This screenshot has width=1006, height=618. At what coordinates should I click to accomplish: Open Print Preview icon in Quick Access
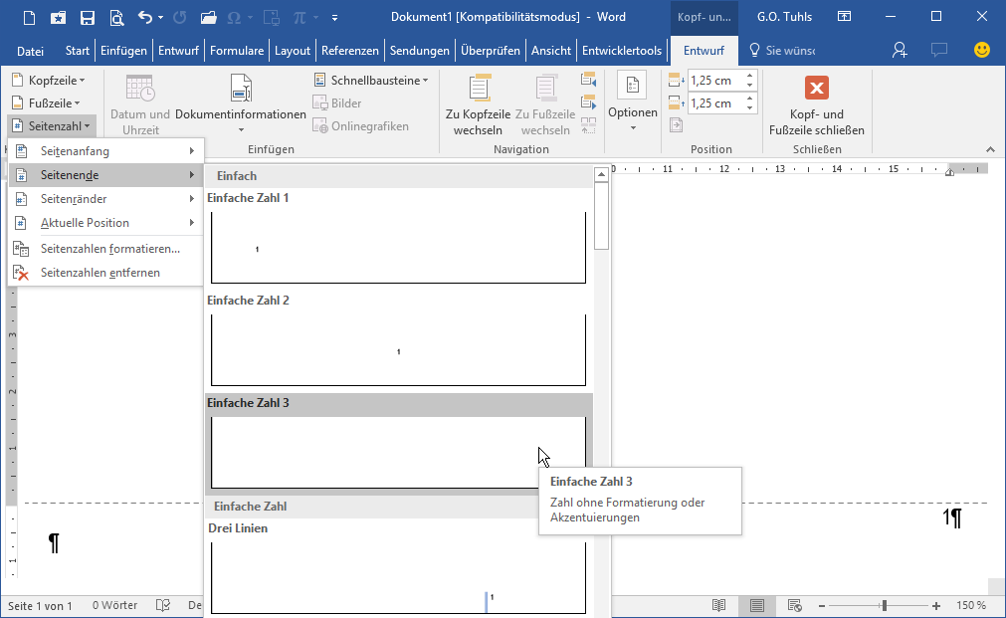[x=116, y=17]
